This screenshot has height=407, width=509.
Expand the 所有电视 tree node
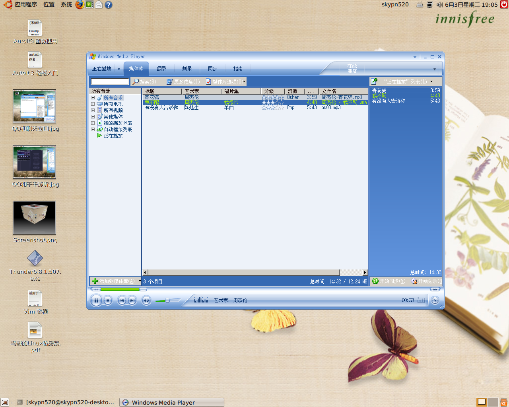pyautogui.click(x=93, y=104)
